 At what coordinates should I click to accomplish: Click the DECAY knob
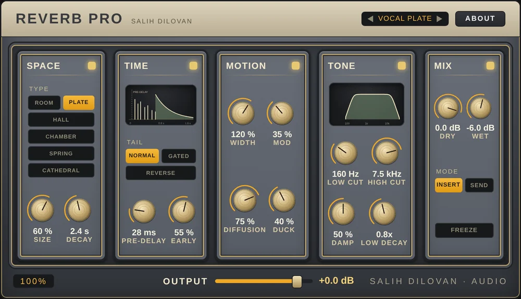tap(79, 210)
